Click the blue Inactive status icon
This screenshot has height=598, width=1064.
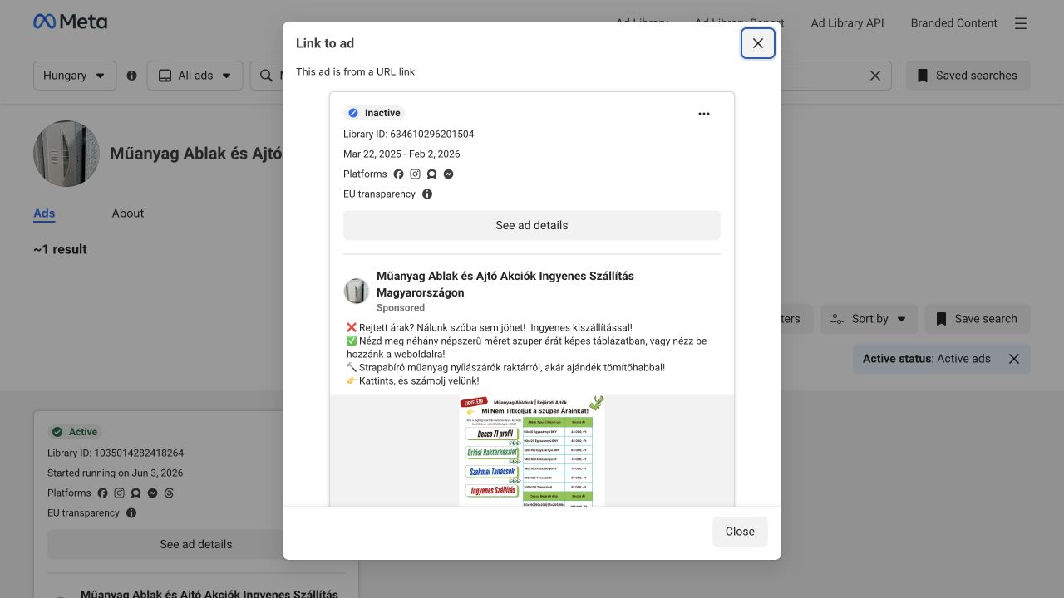(x=353, y=113)
